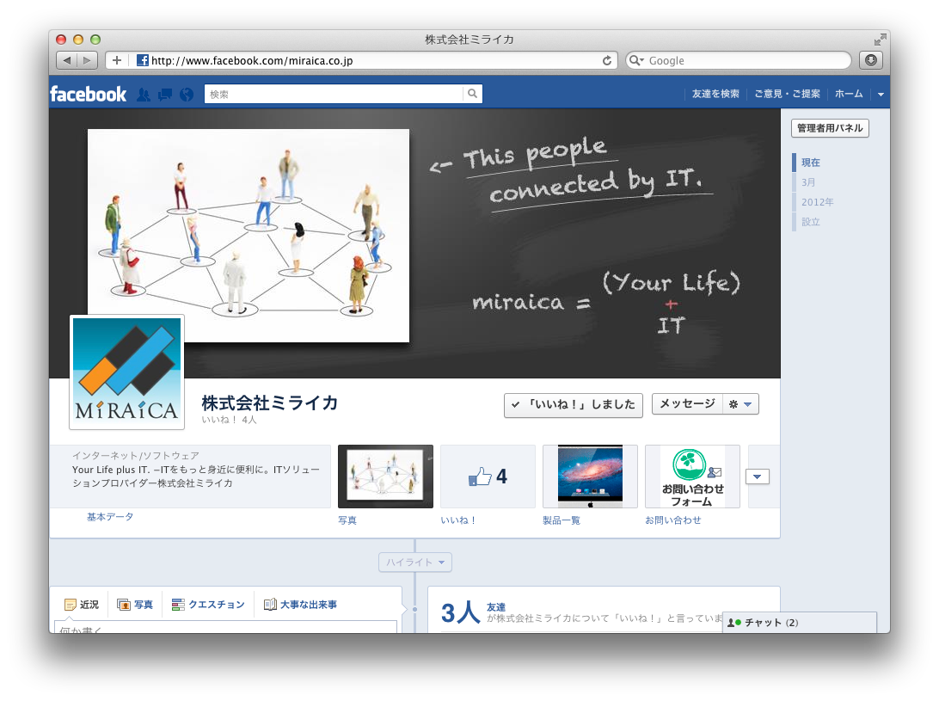939x701 pixels.
Task: Click the 友達 link beside 3人
Action: click(x=496, y=607)
